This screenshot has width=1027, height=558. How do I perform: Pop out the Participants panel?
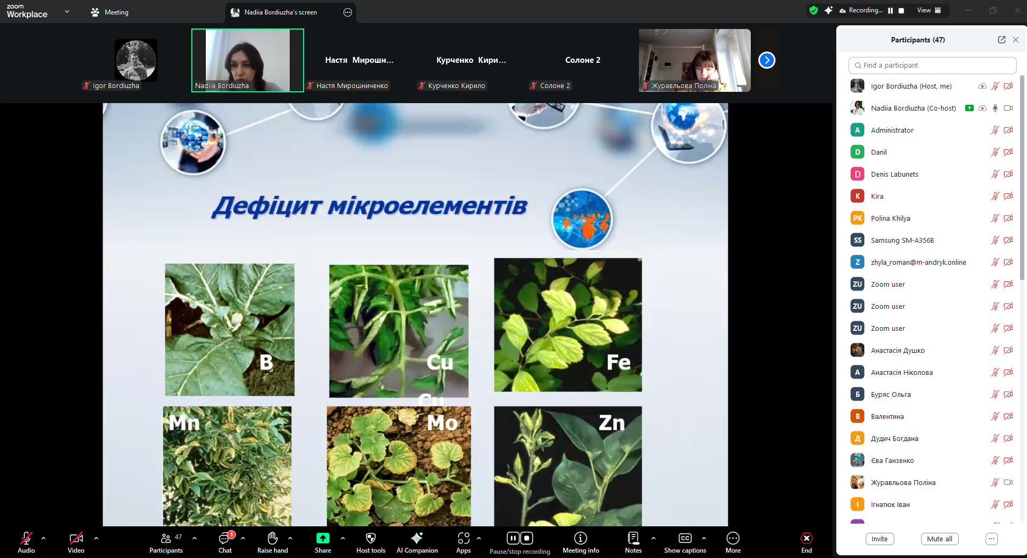tap(1002, 40)
